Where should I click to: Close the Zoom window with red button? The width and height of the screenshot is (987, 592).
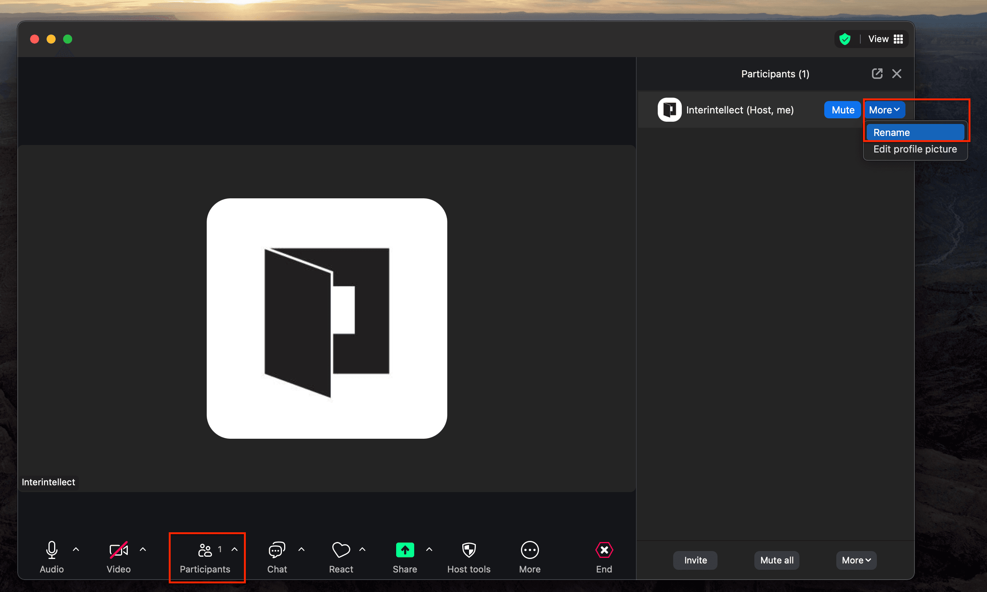point(35,39)
